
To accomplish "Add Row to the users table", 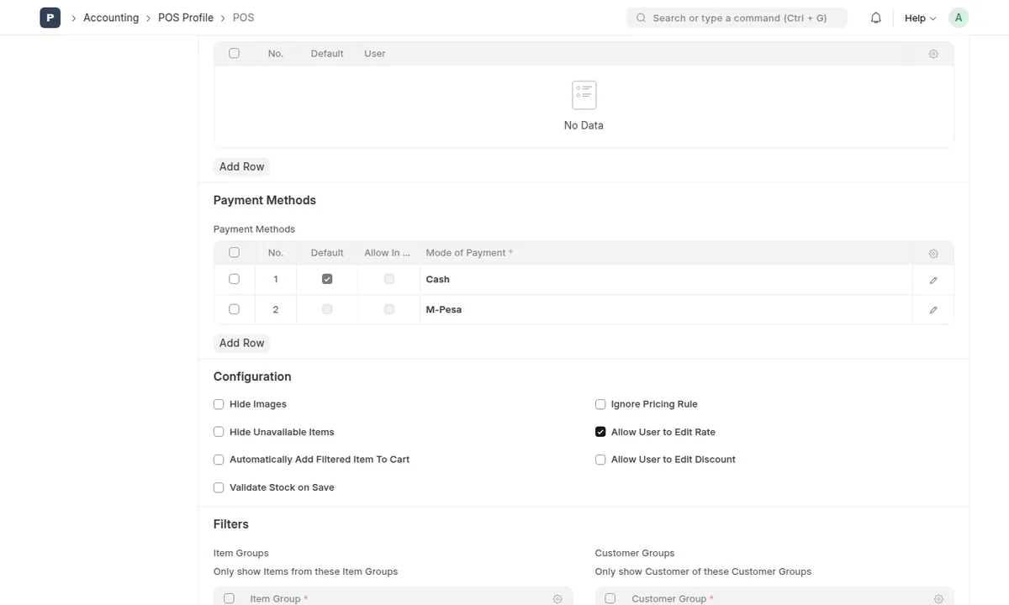I will click(242, 166).
